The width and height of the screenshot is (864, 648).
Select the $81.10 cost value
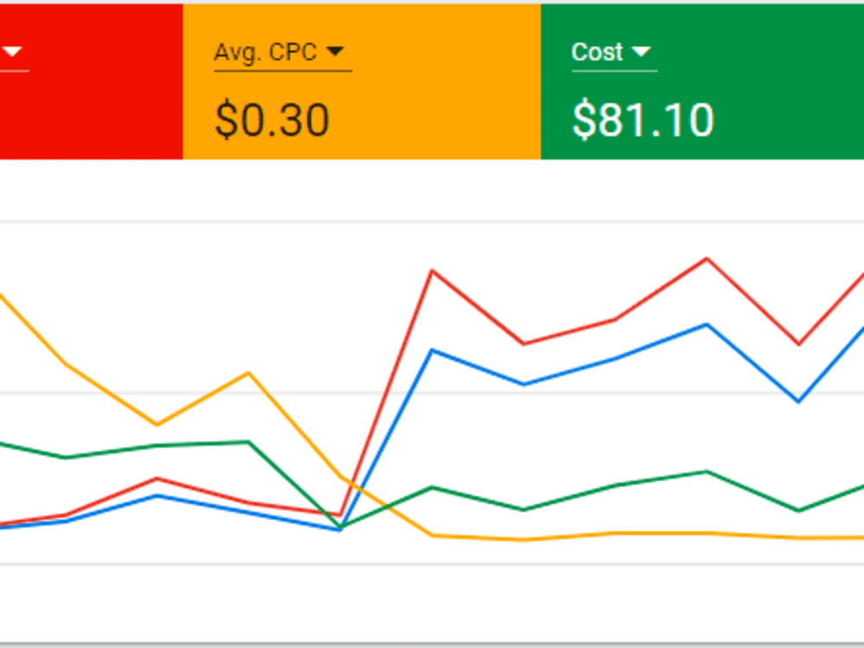click(x=643, y=119)
